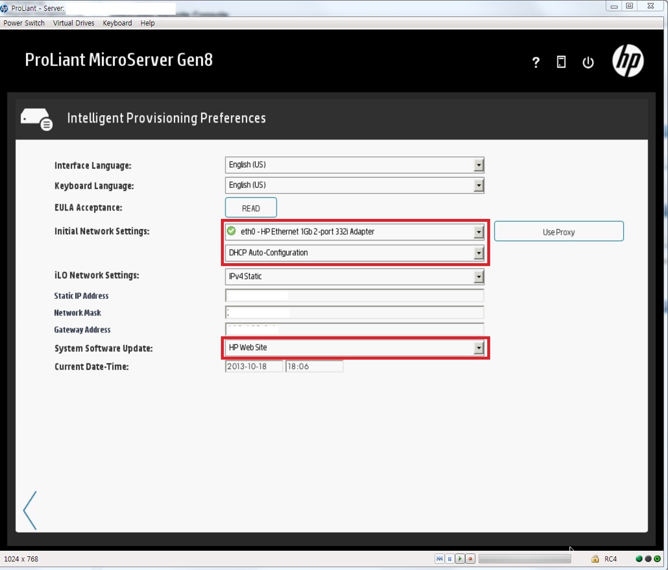Click the Use Proxy button

[x=559, y=231]
